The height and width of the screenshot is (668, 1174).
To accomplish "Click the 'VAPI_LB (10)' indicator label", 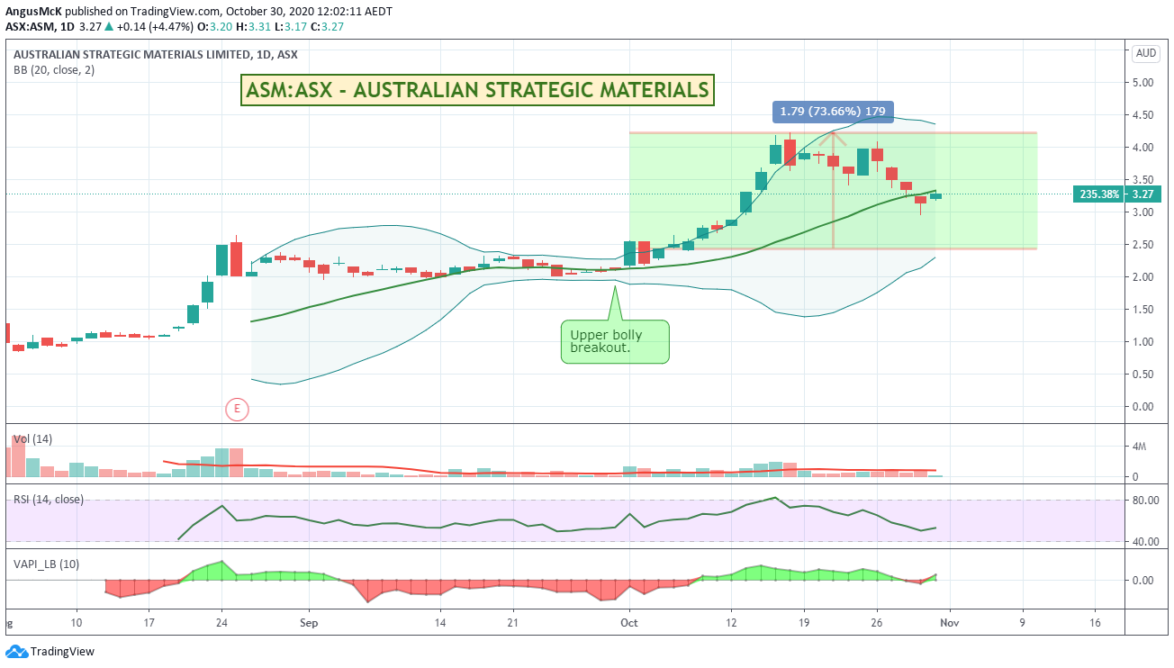I will click(46, 564).
